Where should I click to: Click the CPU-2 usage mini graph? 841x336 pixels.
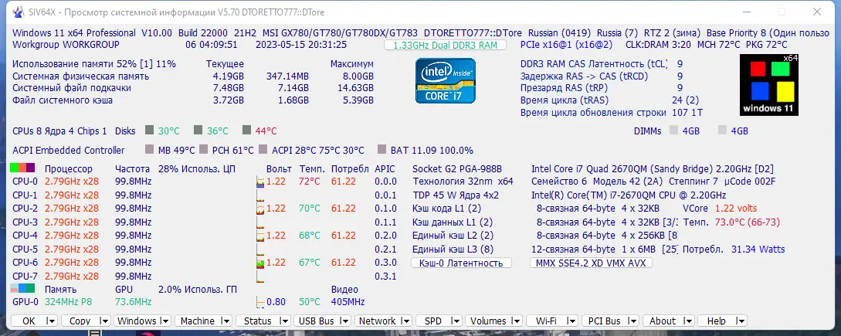coord(261,209)
